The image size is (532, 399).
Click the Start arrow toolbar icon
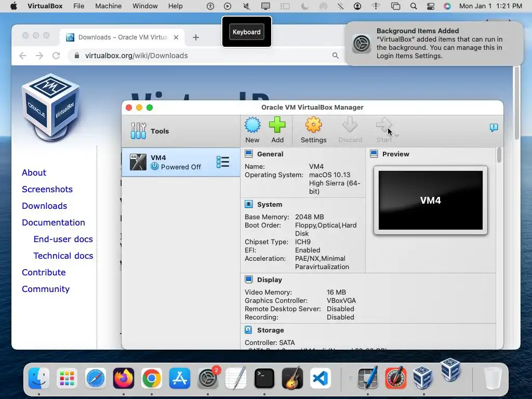(x=384, y=125)
